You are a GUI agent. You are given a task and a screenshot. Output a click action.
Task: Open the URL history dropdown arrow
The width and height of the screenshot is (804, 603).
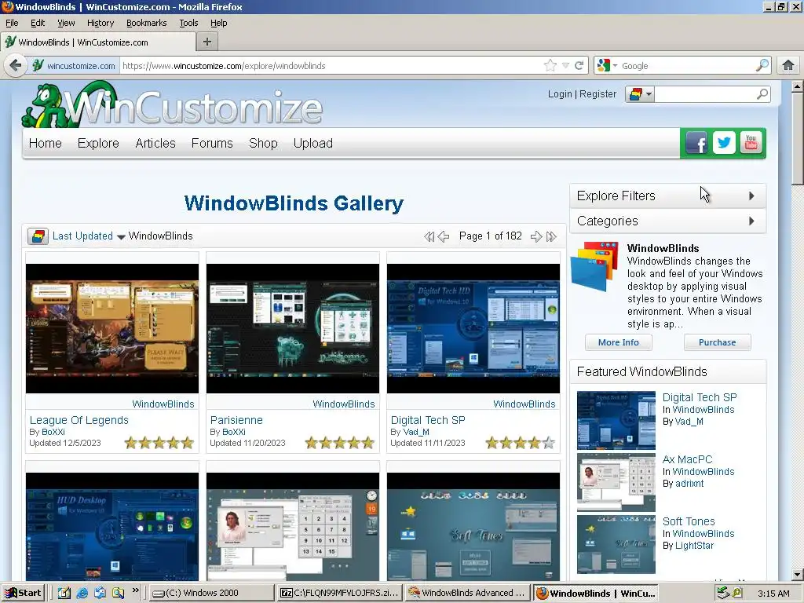[565, 65]
